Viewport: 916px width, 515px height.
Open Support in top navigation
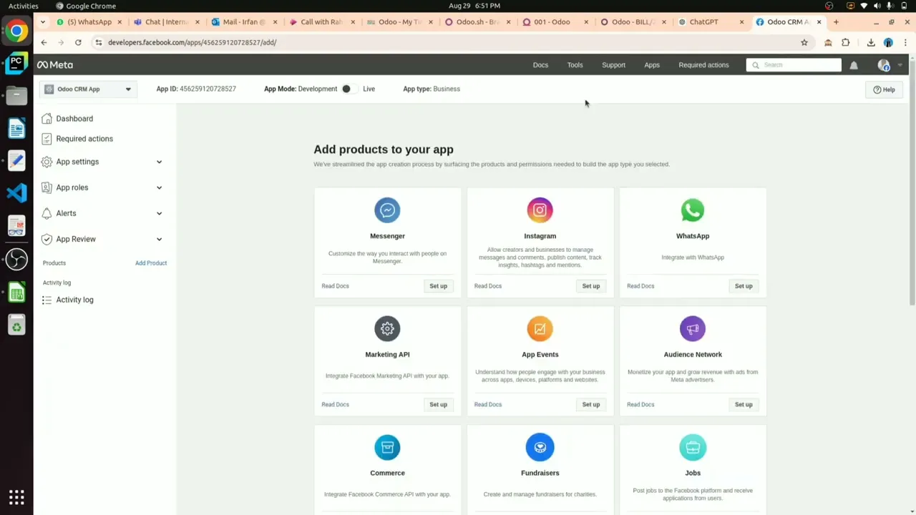613,65
